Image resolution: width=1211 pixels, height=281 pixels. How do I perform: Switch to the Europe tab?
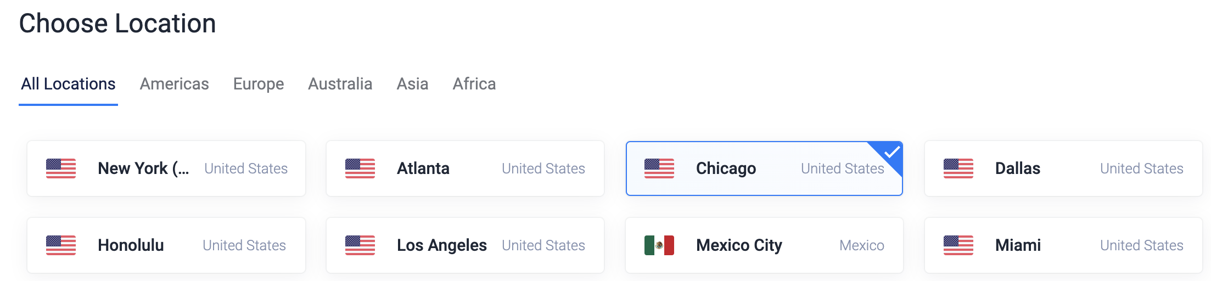[259, 84]
